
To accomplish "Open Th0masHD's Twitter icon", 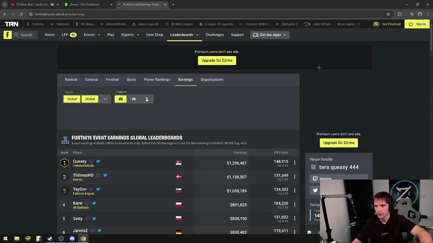I will (x=105, y=175).
